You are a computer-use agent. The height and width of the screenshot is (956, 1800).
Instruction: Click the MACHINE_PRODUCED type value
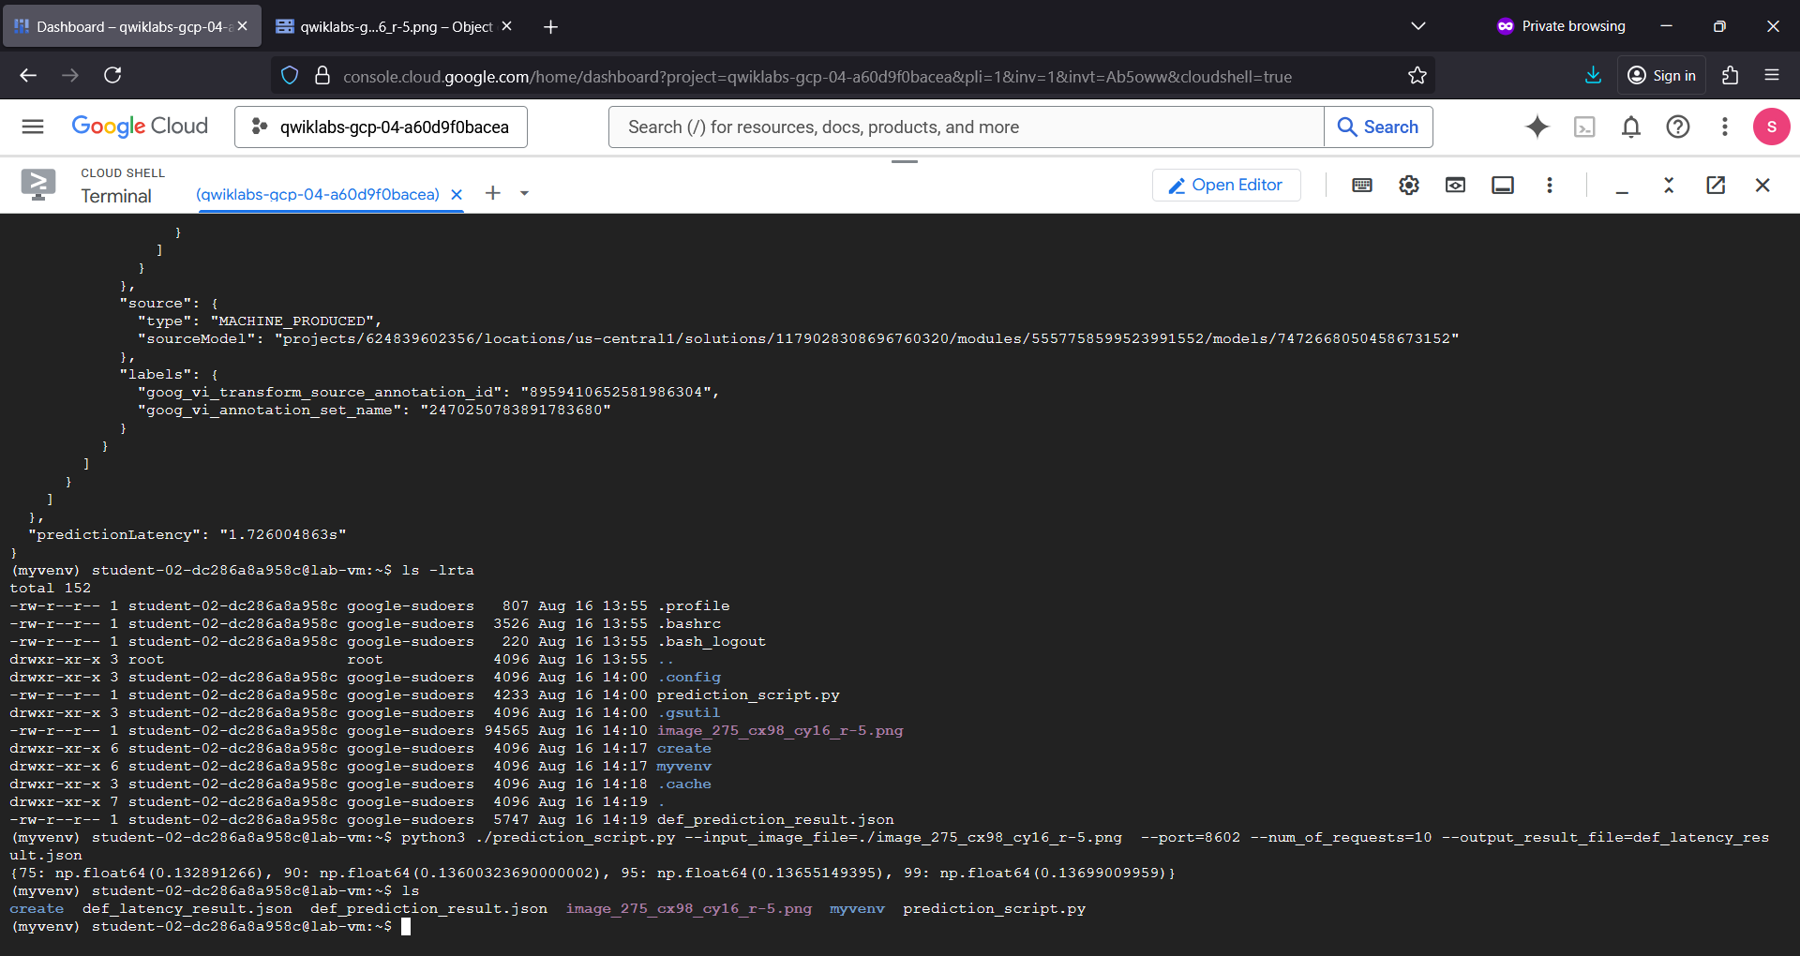pos(295,321)
